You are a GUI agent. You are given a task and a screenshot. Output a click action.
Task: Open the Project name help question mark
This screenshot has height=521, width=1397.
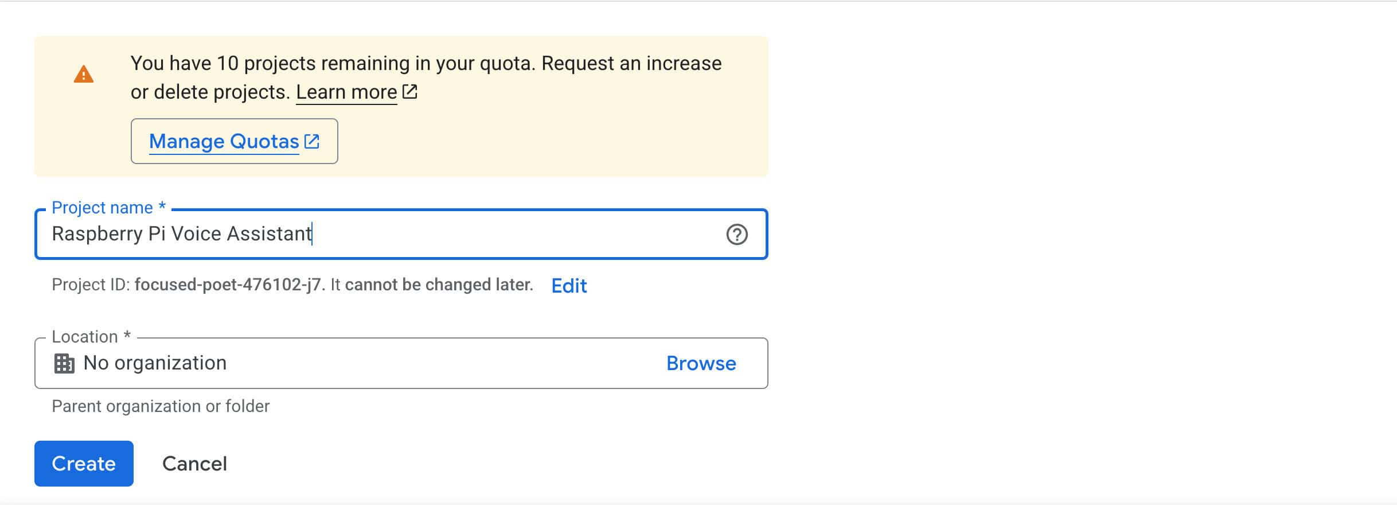736,234
